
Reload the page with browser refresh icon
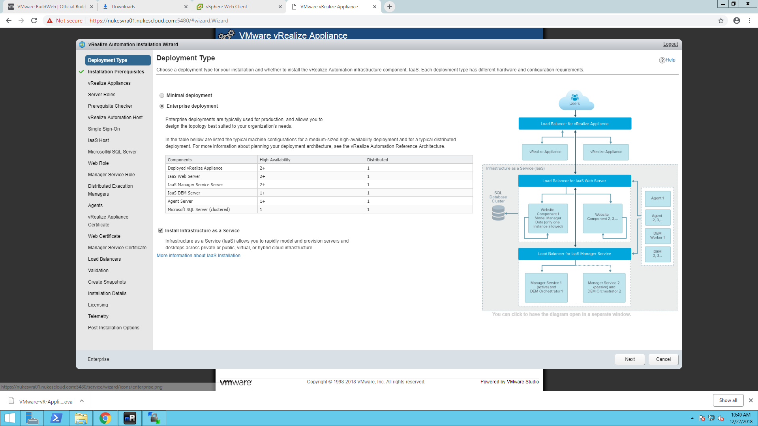click(x=34, y=21)
